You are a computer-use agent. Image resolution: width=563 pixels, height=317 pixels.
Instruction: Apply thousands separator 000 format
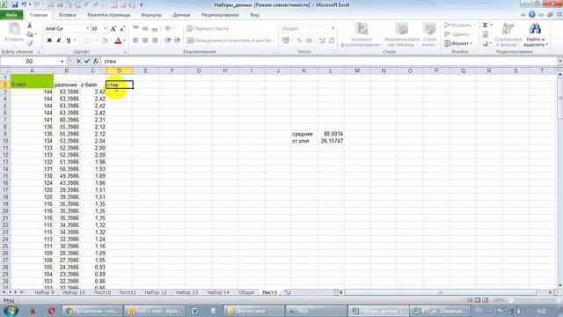coord(309,41)
